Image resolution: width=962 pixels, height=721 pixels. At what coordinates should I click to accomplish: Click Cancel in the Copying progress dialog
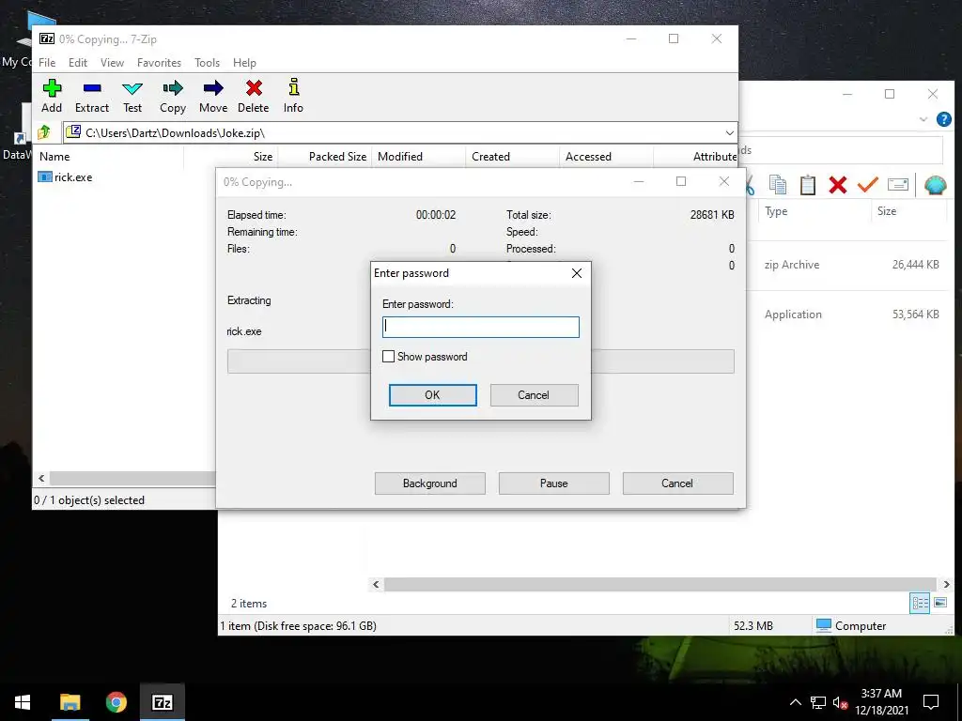pyautogui.click(x=677, y=483)
